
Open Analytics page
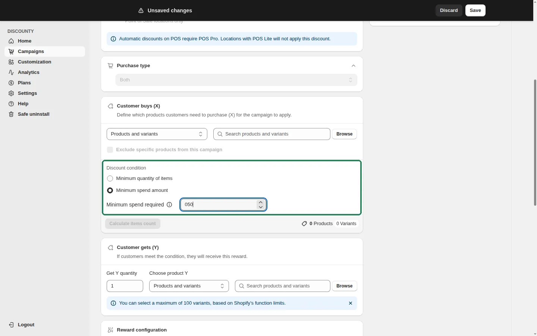(45, 72)
